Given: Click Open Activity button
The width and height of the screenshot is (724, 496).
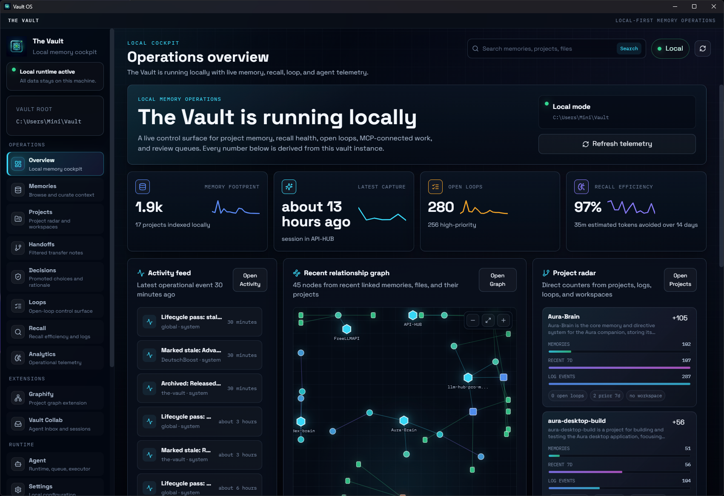Looking at the screenshot, I should [x=250, y=280].
